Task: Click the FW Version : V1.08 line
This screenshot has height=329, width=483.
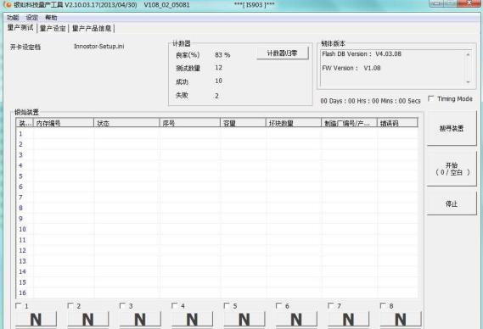Action: click(351, 68)
